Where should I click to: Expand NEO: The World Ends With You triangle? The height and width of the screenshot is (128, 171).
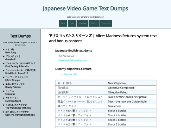coord(4,112)
